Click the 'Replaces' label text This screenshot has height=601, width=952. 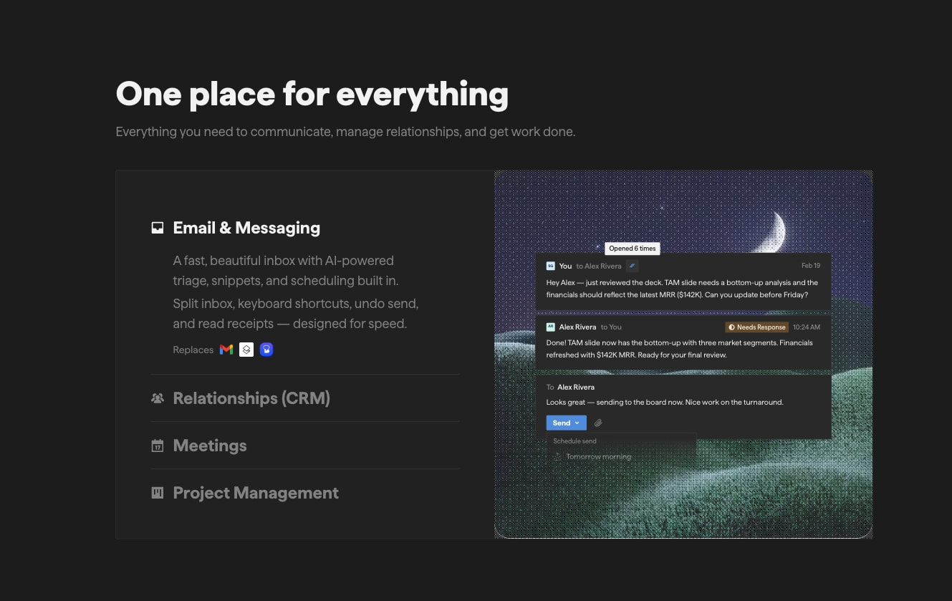point(193,350)
